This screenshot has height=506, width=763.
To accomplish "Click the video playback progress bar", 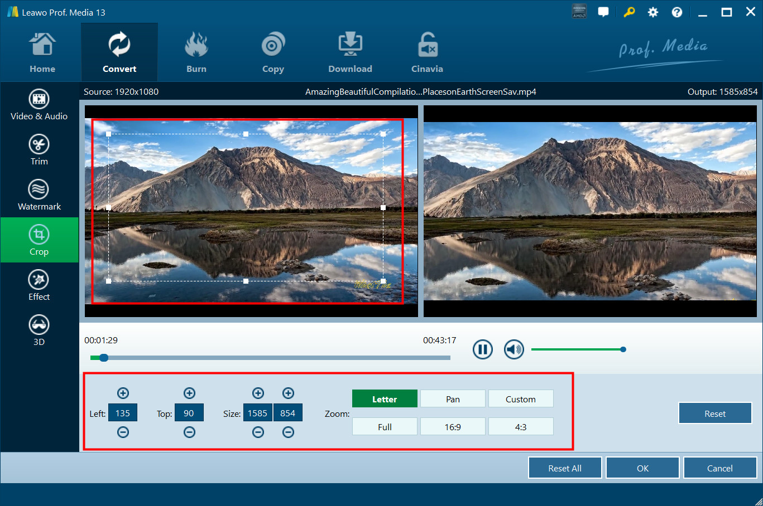I will click(x=279, y=358).
